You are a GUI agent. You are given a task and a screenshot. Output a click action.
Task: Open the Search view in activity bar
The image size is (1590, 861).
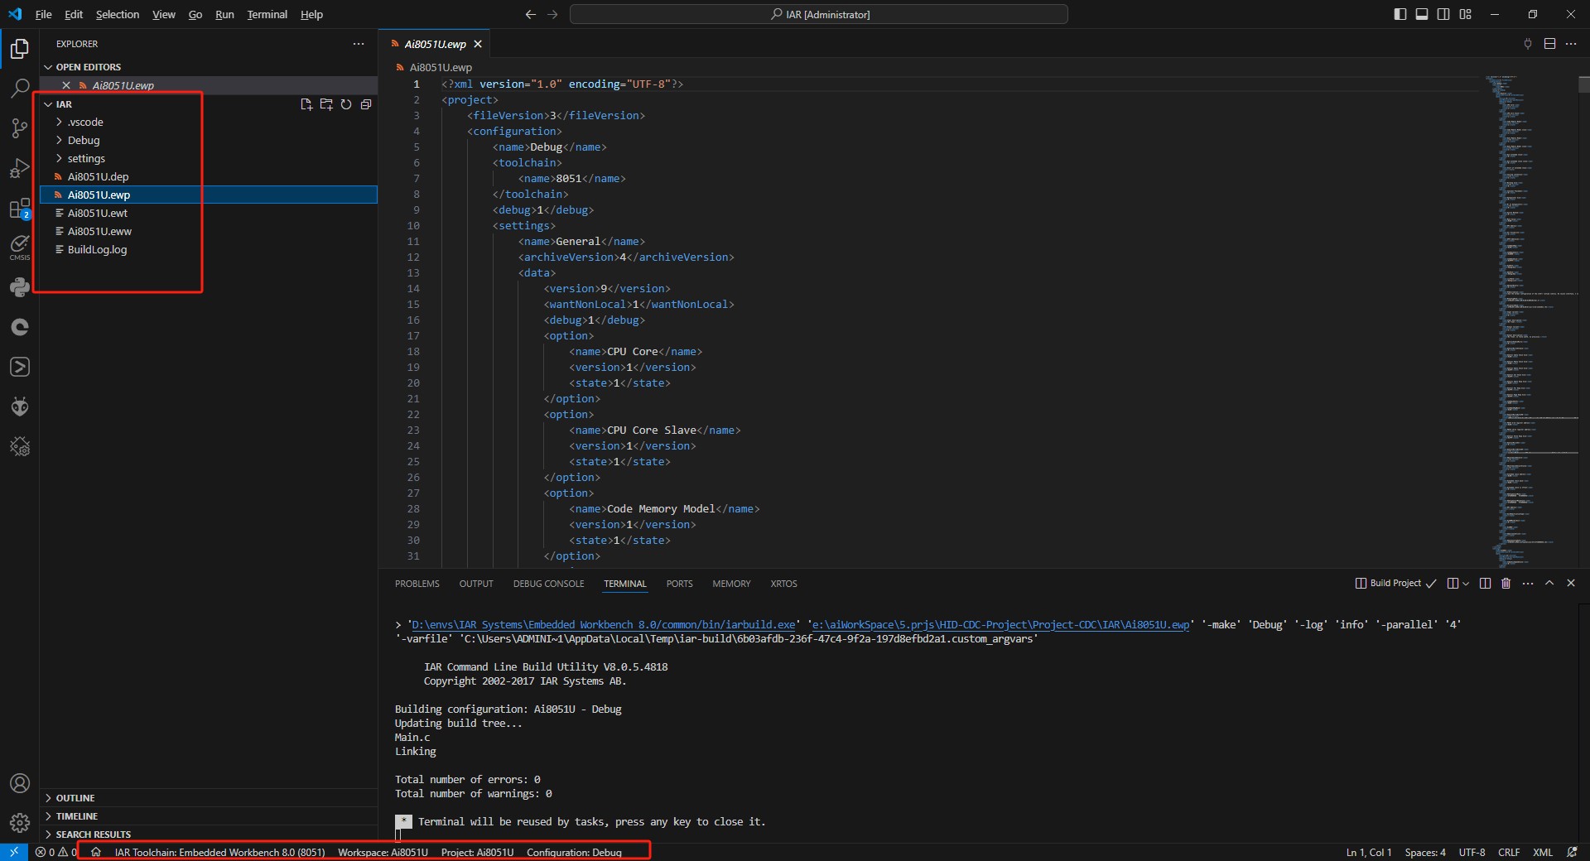point(20,89)
